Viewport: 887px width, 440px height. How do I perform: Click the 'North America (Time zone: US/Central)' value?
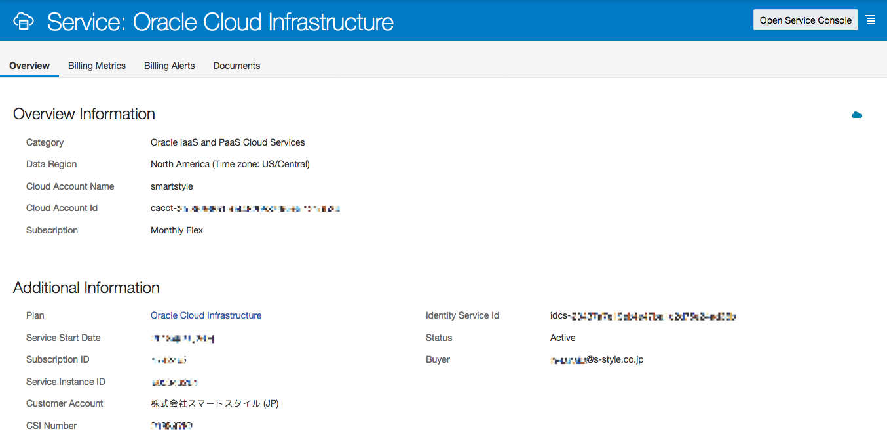point(230,164)
